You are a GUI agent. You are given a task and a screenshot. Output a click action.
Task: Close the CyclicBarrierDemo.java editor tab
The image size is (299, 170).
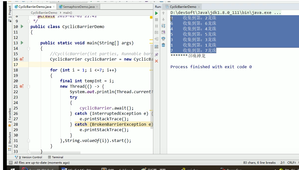[54, 7]
